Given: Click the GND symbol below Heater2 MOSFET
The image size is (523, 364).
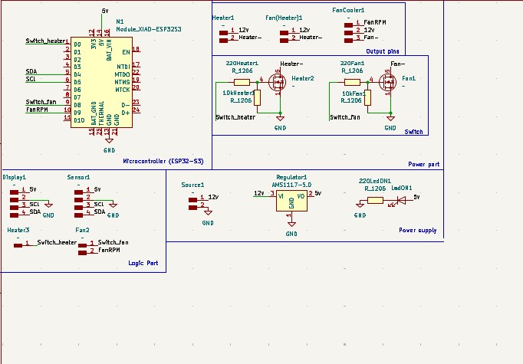Looking at the screenshot, I should click(x=280, y=118).
